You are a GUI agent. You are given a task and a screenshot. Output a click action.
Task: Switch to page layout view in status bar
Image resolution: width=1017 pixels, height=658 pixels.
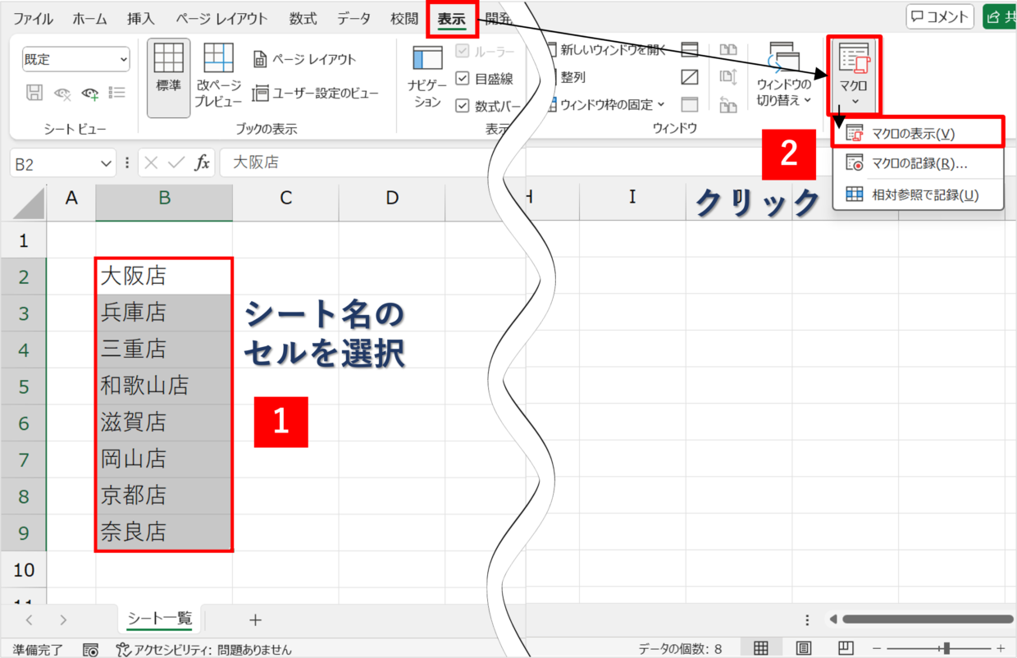tap(804, 648)
